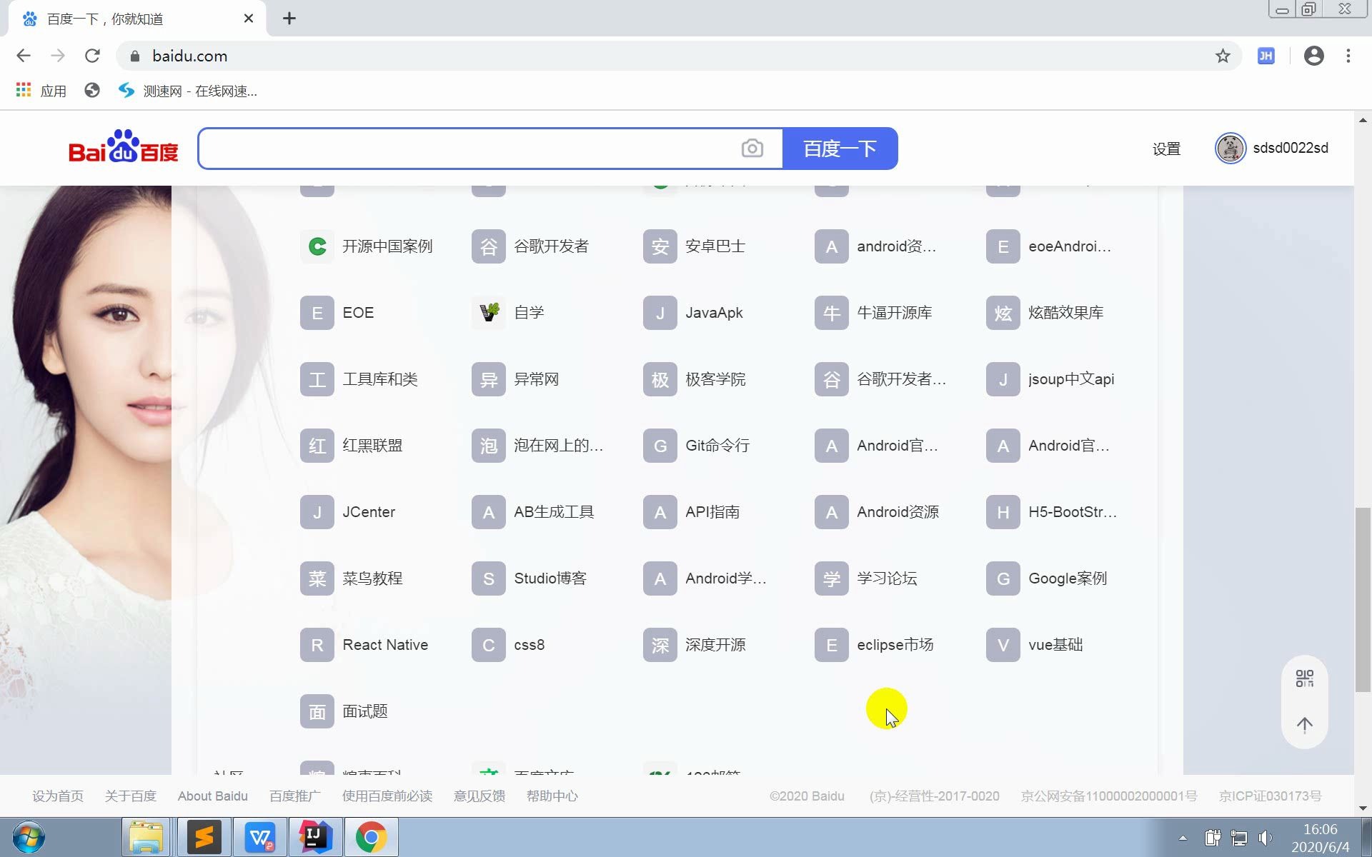1372x857 pixels.
Task: Open the eclipse市场 link text
Action: coord(895,645)
